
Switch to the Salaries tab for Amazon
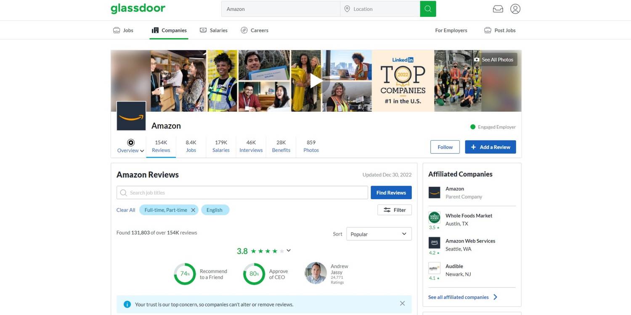[x=221, y=146]
